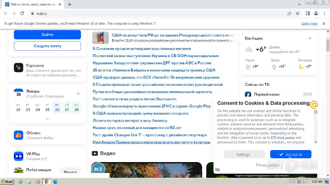Click the Видео play icon

coord(95,153)
